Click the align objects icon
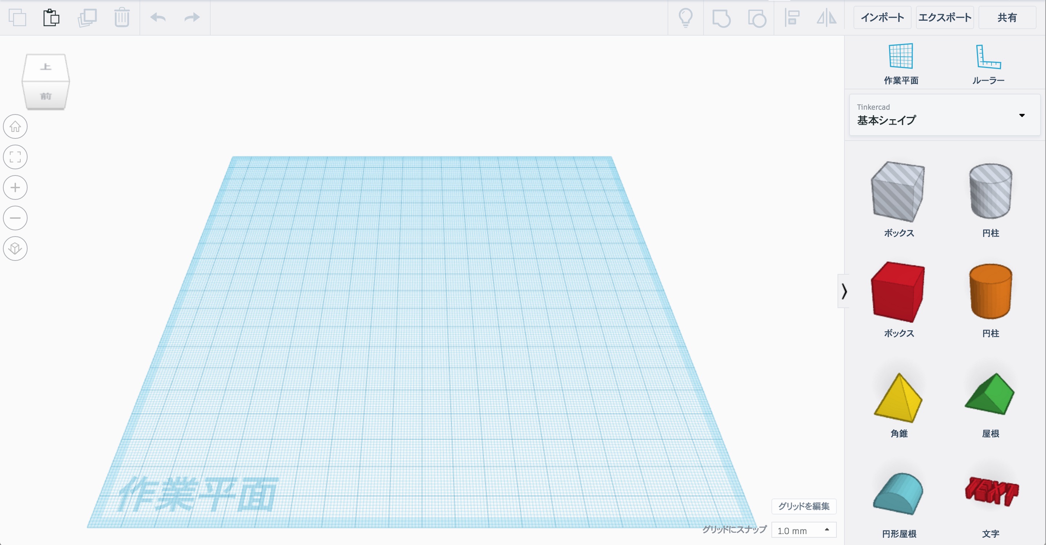The height and width of the screenshot is (545, 1046). [x=791, y=17]
